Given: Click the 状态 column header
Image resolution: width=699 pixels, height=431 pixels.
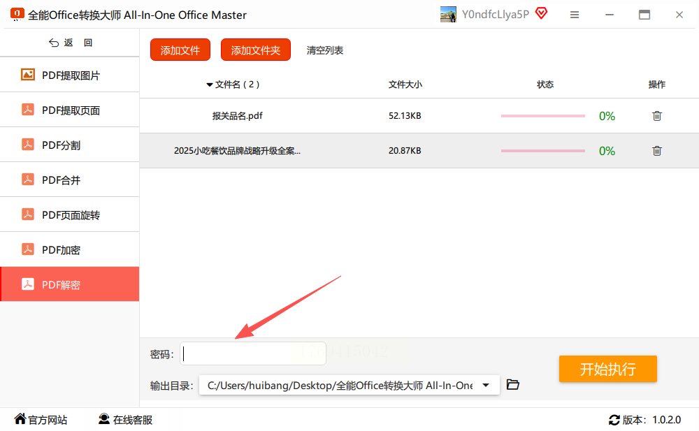Looking at the screenshot, I should 545,85.
